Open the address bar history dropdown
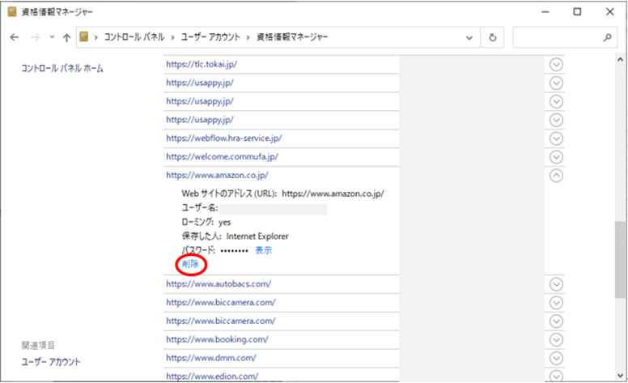Screen dimensions: 628x383 pyautogui.click(x=469, y=38)
